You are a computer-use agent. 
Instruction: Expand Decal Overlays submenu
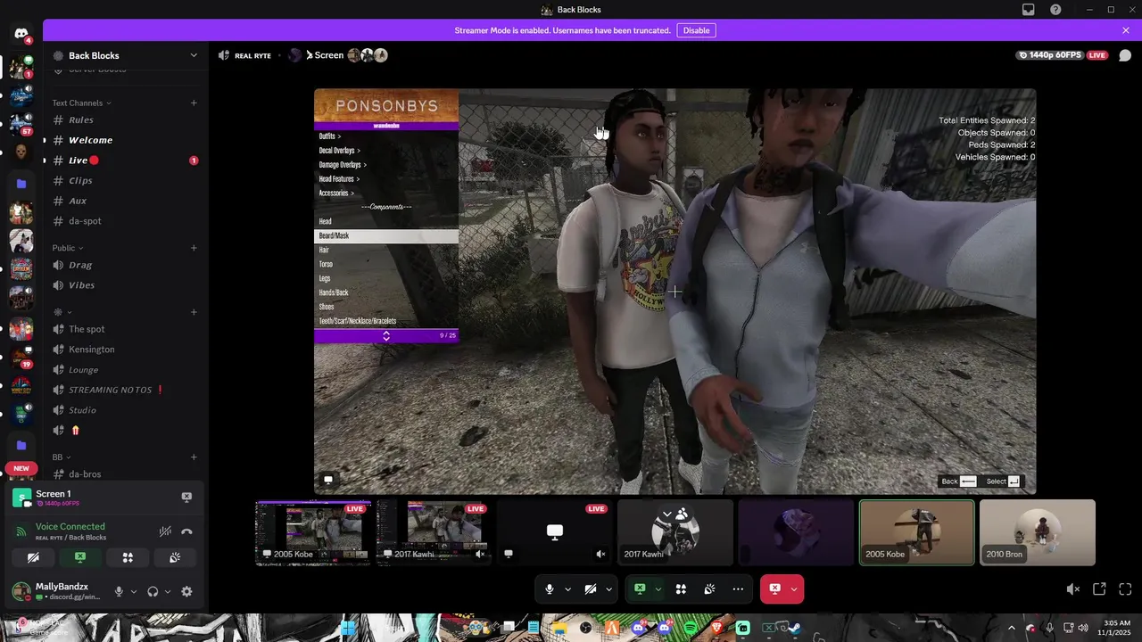point(386,151)
